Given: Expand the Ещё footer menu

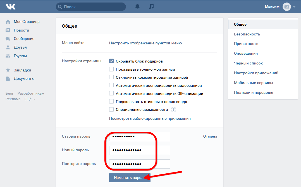Looking at the screenshot, I should pos(30,99).
